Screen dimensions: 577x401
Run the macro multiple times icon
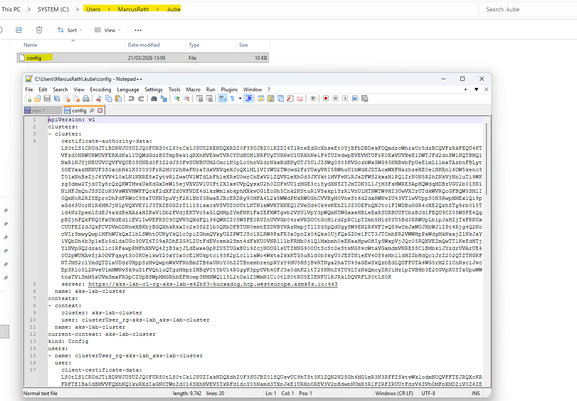[355, 98]
